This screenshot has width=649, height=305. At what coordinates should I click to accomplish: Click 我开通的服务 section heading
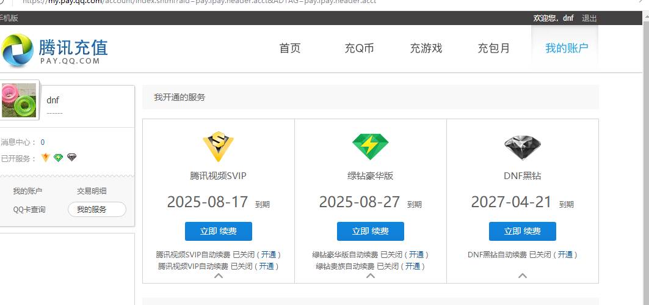coord(179,97)
